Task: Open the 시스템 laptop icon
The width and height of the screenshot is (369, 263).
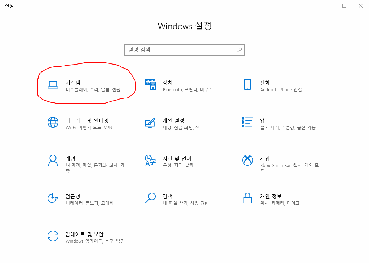Action: point(53,85)
